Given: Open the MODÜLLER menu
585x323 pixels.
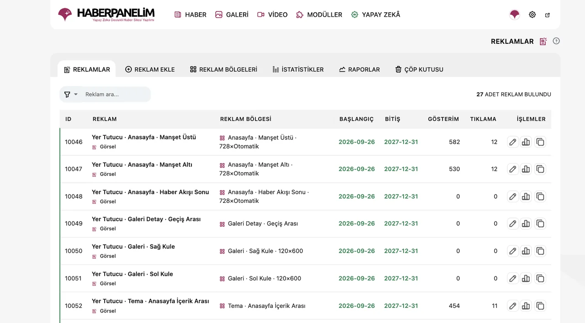Looking at the screenshot, I should pyautogui.click(x=319, y=15).
